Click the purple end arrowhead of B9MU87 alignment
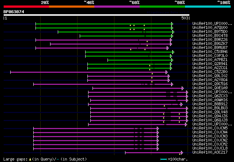The image size is (234, 162). [x=168, y=48]
